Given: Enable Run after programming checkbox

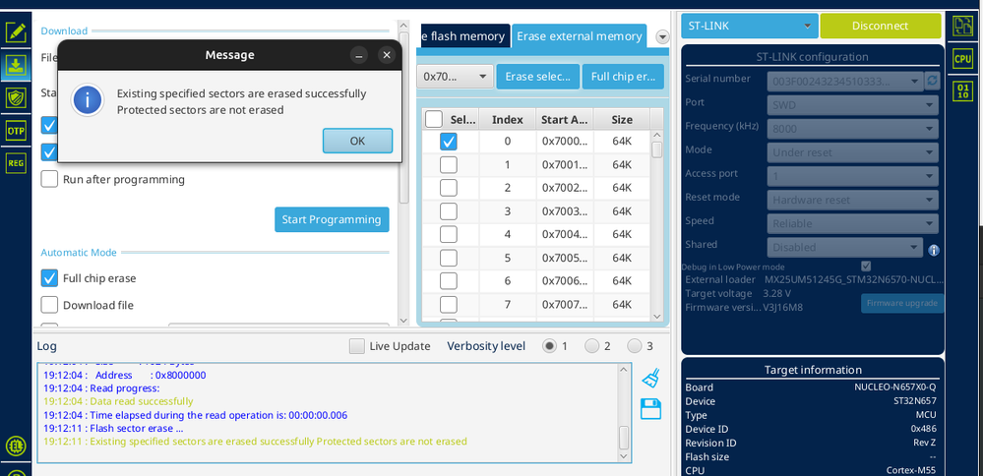Looking at the screenshot, I should coord(49,179).
